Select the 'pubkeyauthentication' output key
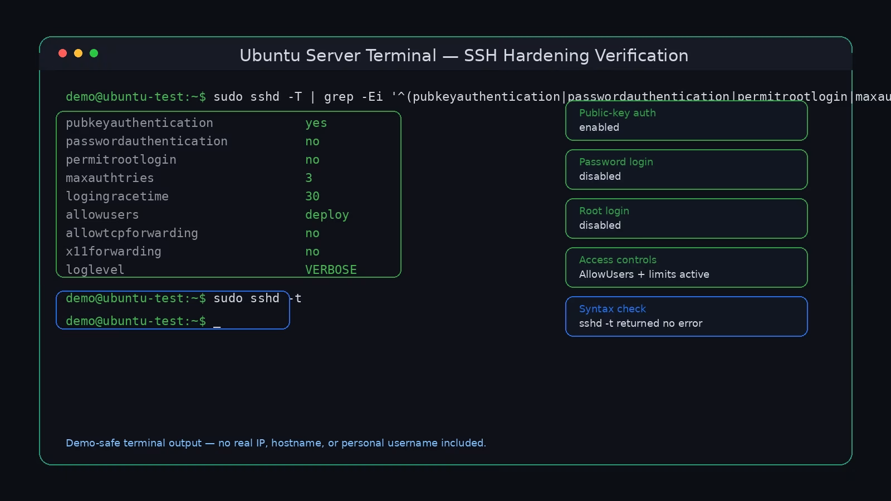 coord(139,123)
